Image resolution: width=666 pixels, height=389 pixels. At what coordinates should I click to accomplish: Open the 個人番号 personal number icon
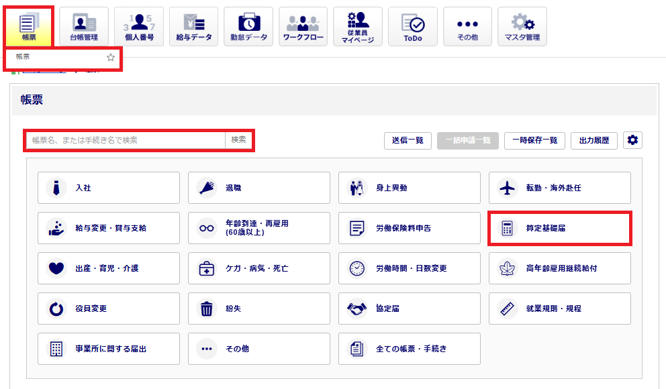tap(139, 27)
